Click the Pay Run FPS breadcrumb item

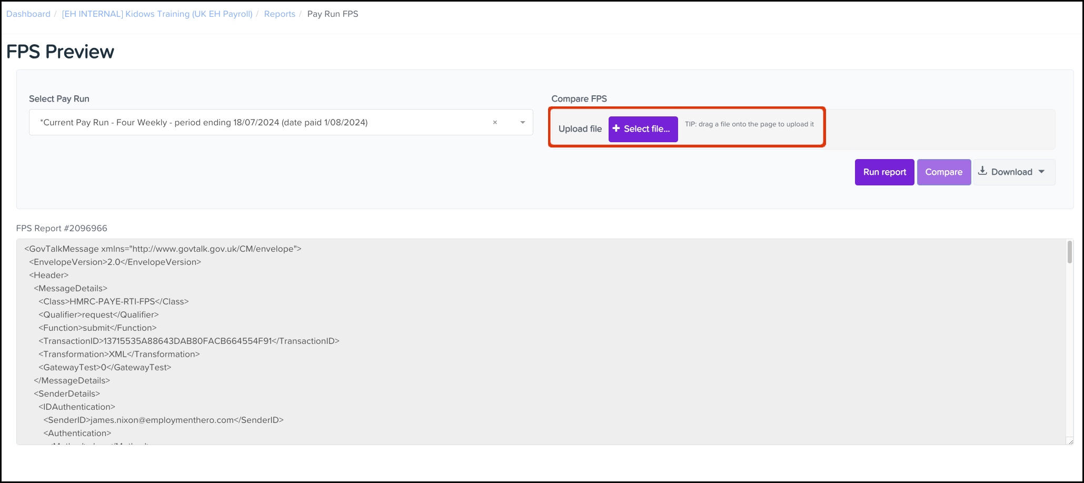tap(333, 14)
